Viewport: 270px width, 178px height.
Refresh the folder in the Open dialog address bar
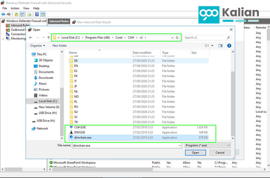177,37
